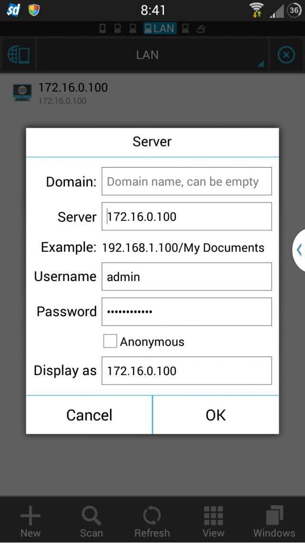The height and width of the screenshot is (543, 305).
Task: Tap the circled X close icon
Action: point(286,55)
